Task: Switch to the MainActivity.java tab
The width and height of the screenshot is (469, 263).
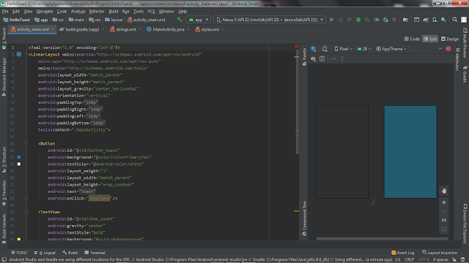Action: pyautogui.click(x=168, y=29)
